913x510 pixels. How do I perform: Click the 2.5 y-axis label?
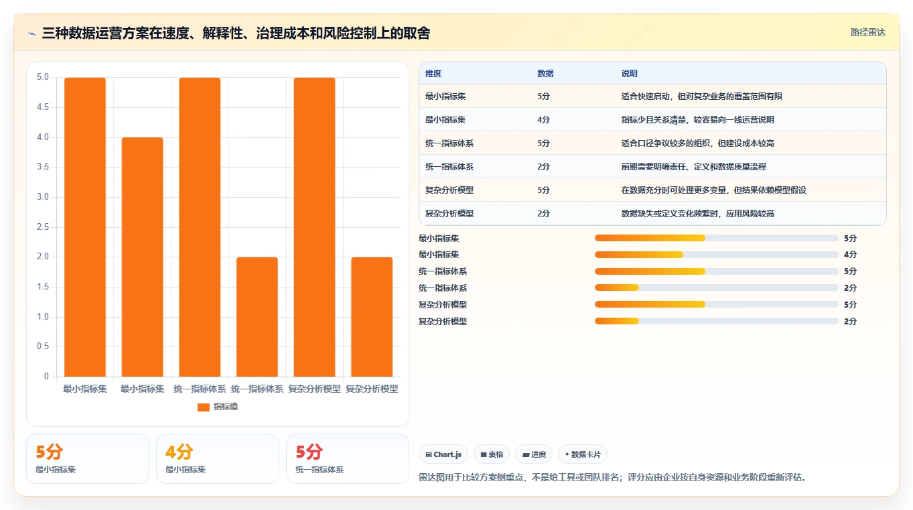tap(43, 227)
